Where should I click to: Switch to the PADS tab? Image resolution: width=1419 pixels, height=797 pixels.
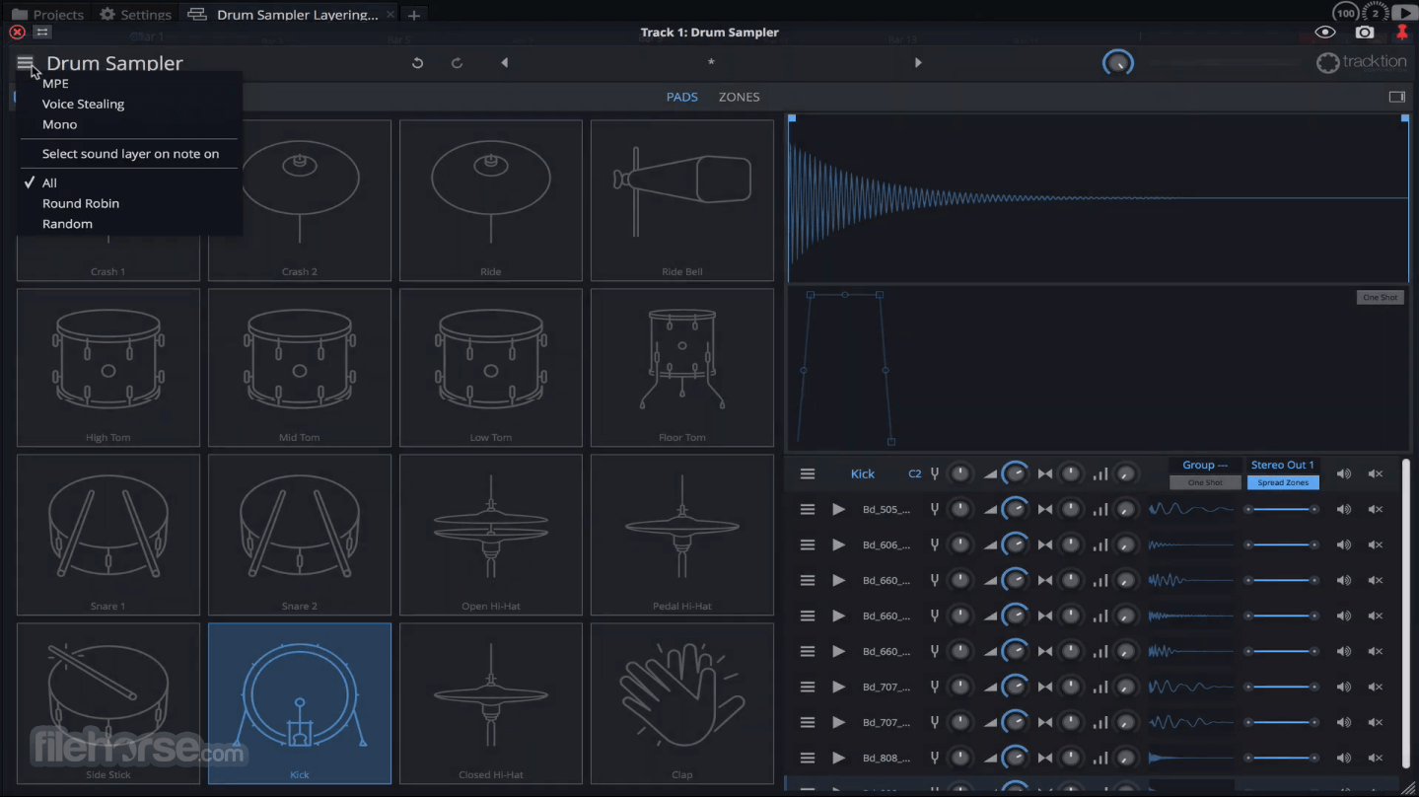point(681,97)
